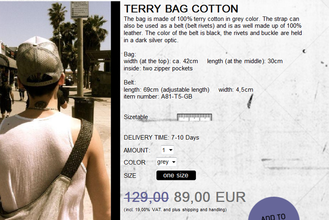The image size is (329, 220).
Task: Open the AMOUNT quantity dropdown
Action: click(x=168, y=150)
